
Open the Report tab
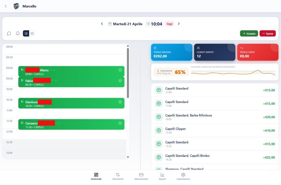[162, 176]
